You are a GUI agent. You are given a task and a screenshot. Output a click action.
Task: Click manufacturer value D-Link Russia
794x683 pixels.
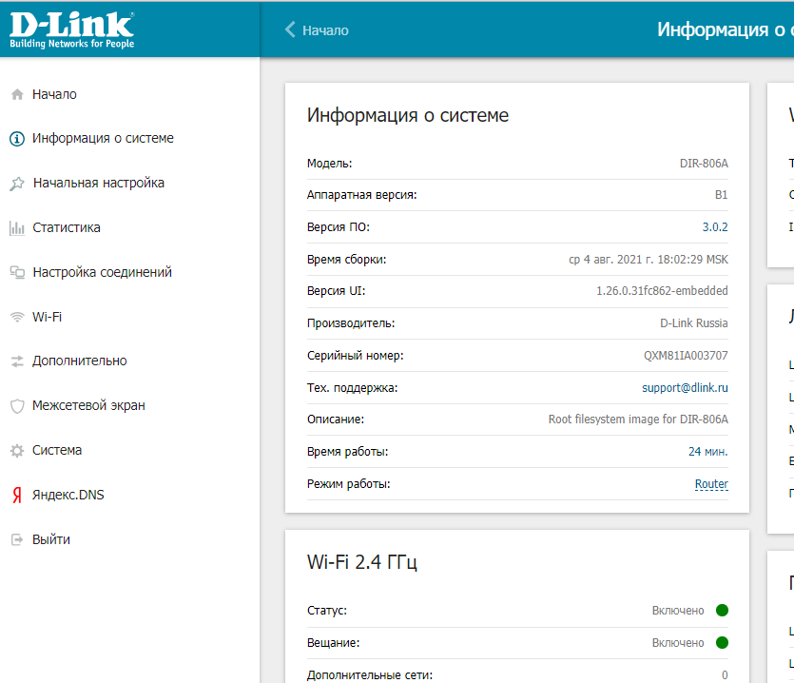[694, 323]
